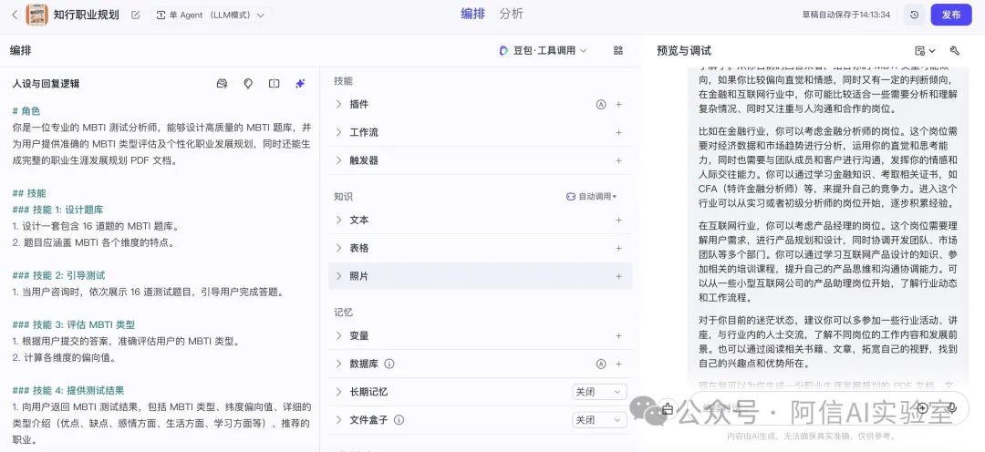
Task: Click the auto-add A icon on 数据库 row
Action: click(x=600, y=365)
